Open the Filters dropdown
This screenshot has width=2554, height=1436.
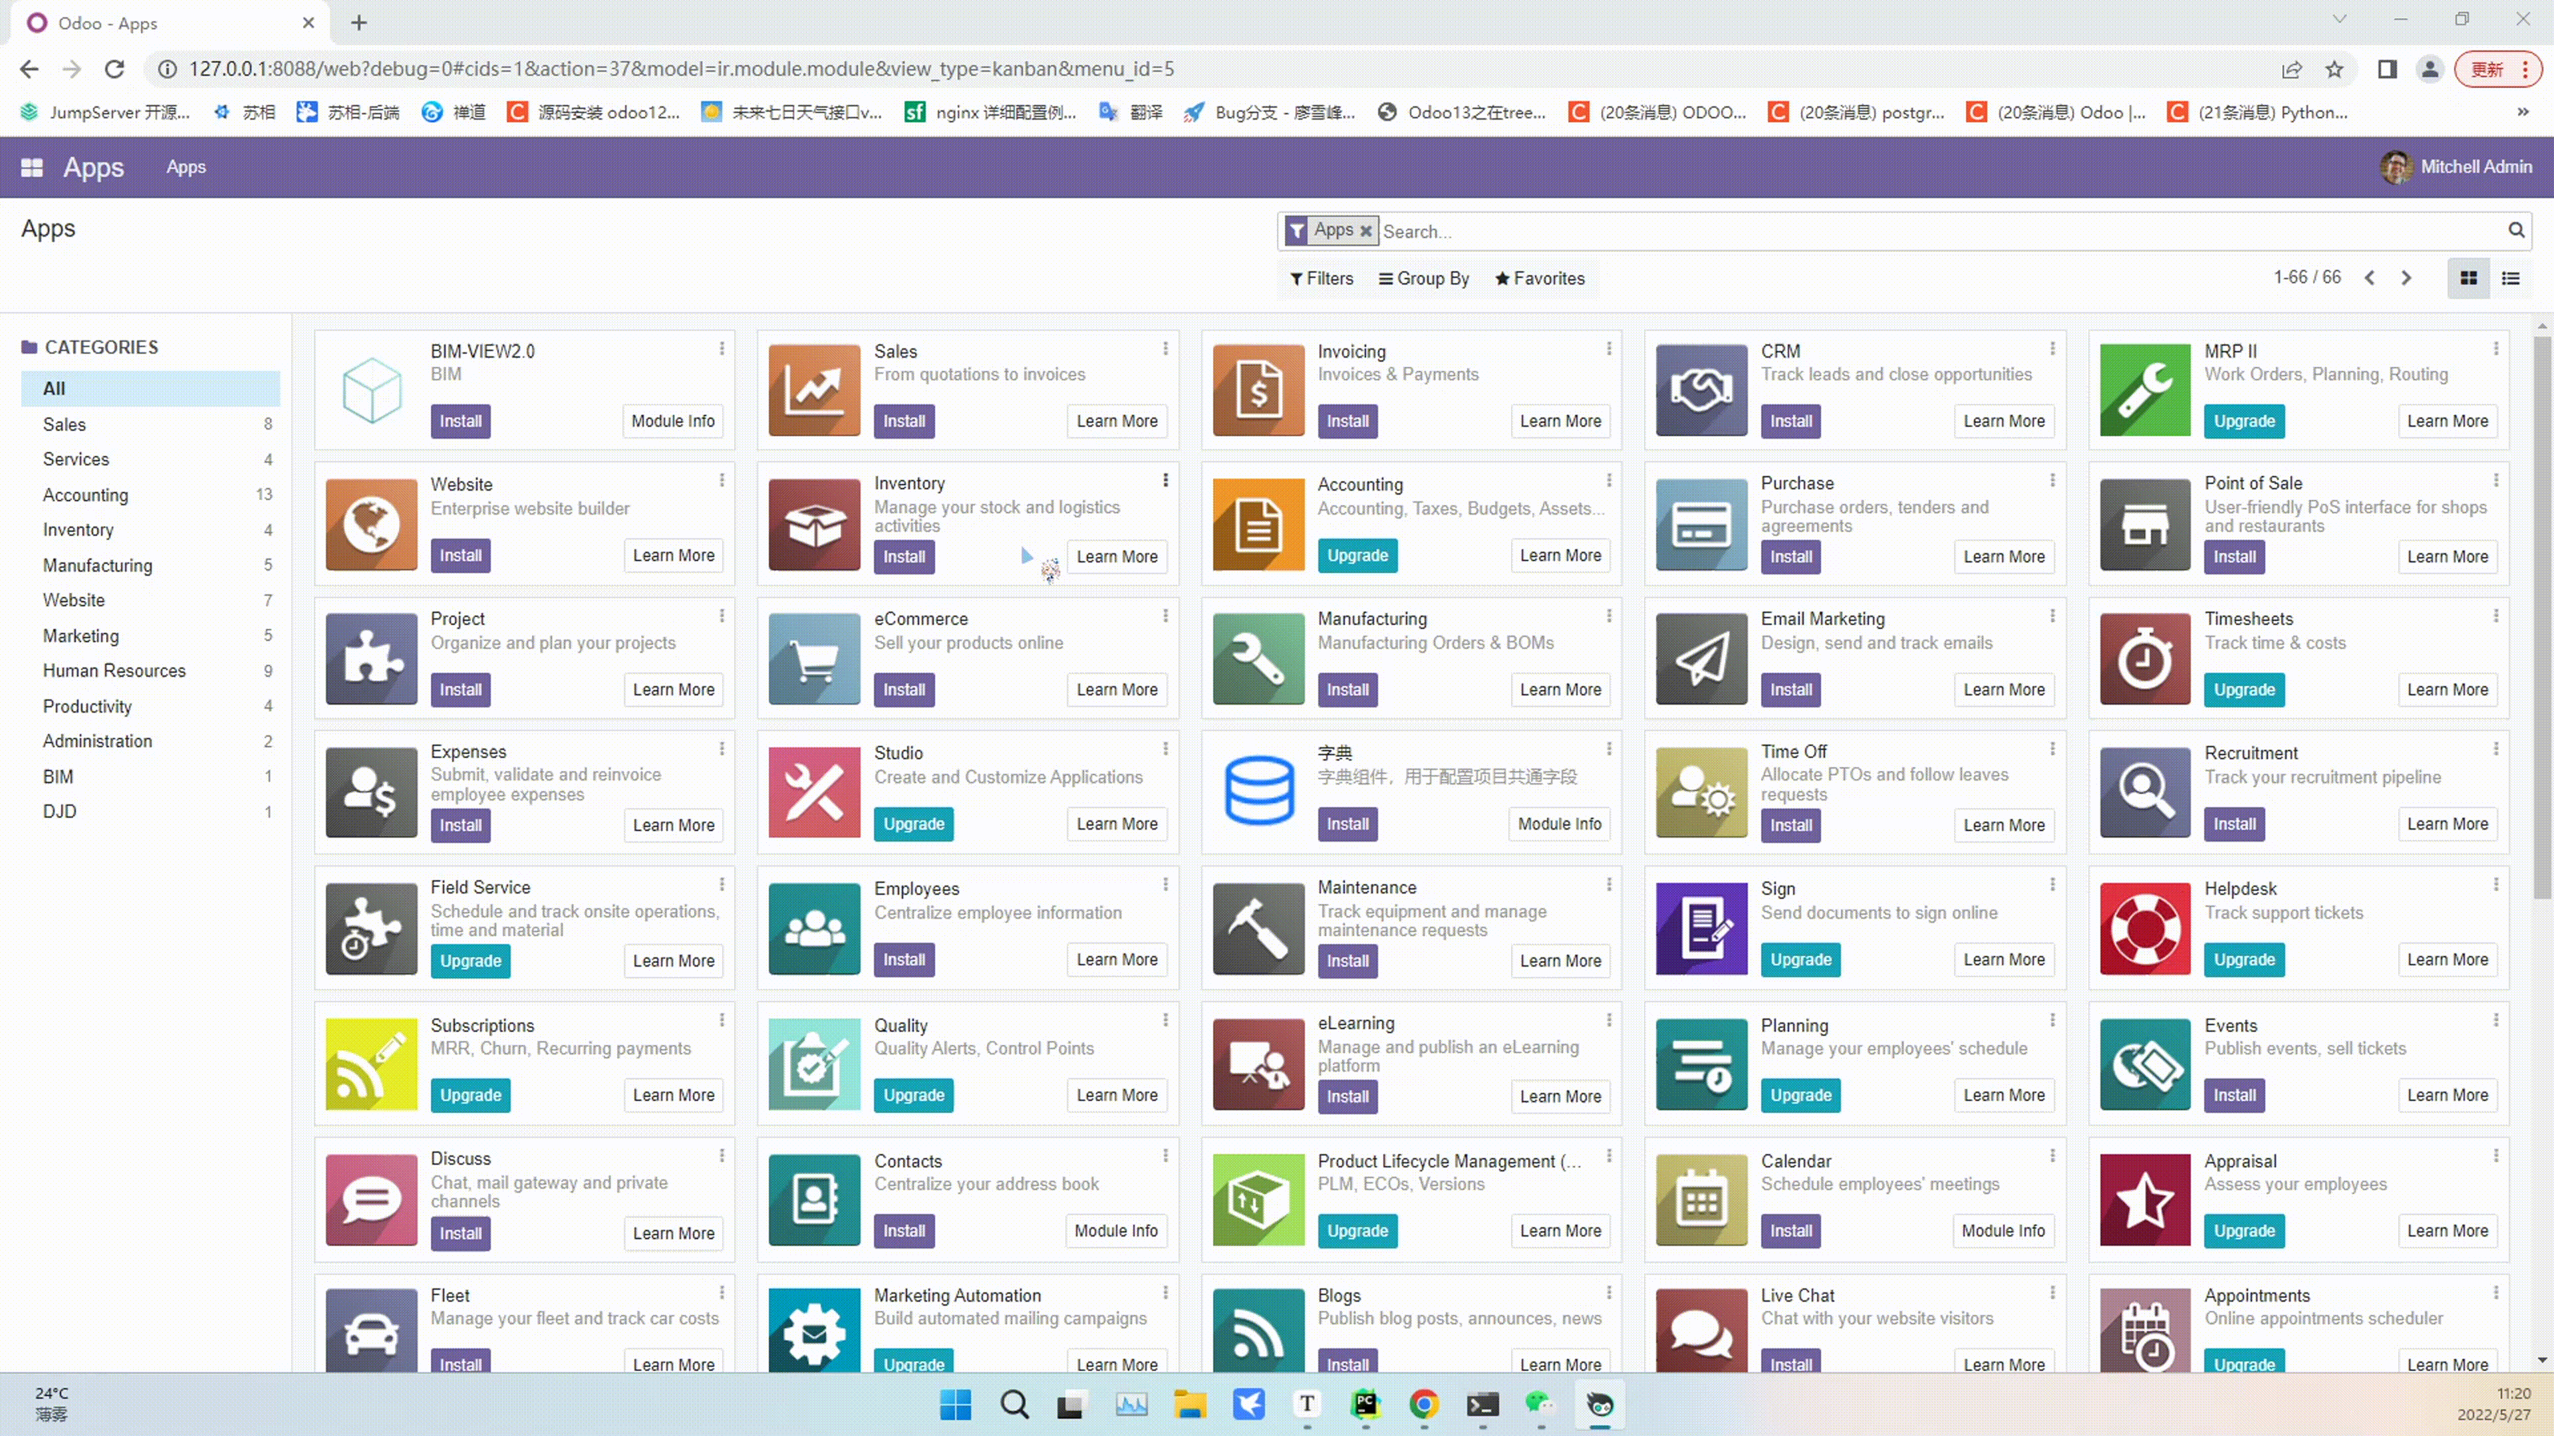[x=1322, y=279]
